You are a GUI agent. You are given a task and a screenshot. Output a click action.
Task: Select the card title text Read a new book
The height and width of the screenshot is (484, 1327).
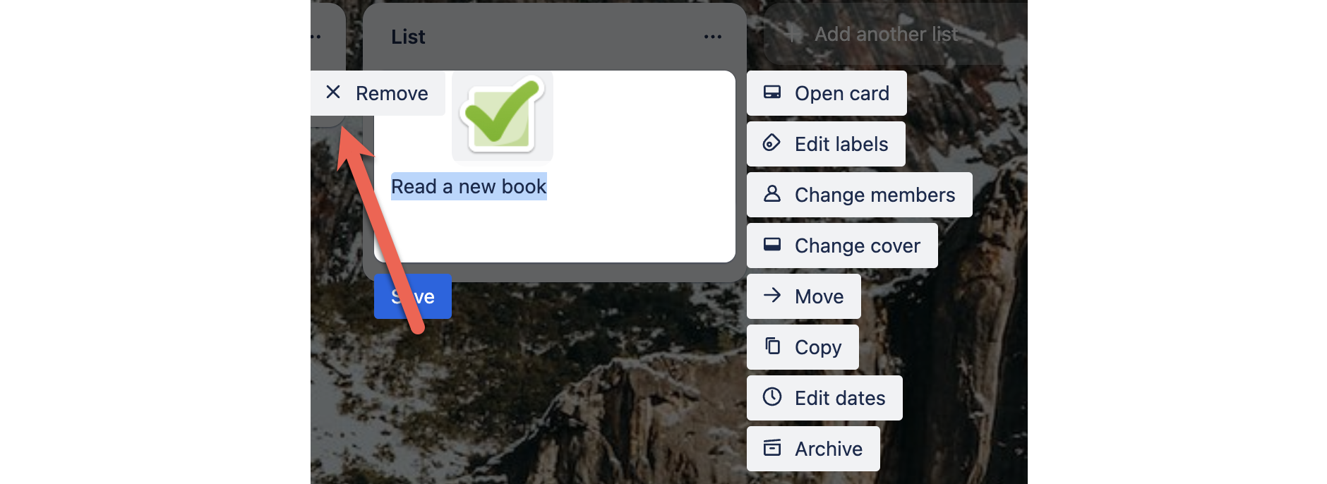click(469, 186)
